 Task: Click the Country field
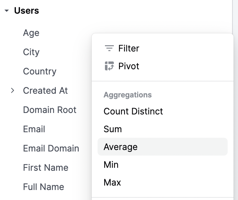[x=40, y=71]
